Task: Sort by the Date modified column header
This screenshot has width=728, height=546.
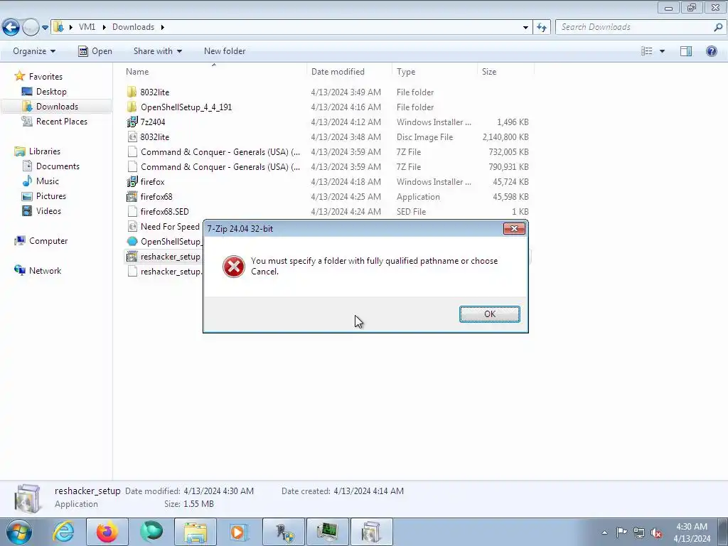Action: (x=349, y=72)
